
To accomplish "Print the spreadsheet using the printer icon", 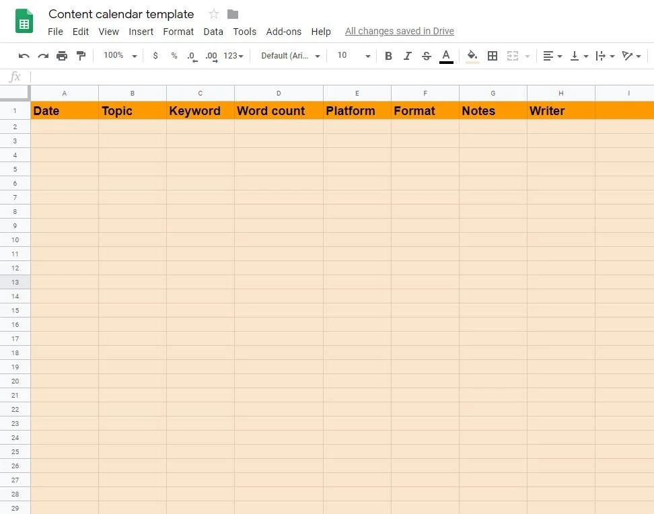I will pyautogui.click(x=62, y=56).
